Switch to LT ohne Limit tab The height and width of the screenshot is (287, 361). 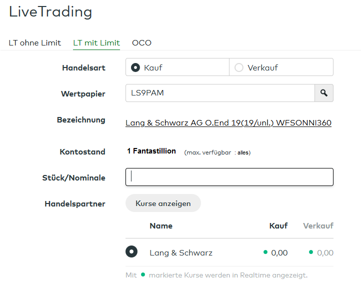(35, 42)
